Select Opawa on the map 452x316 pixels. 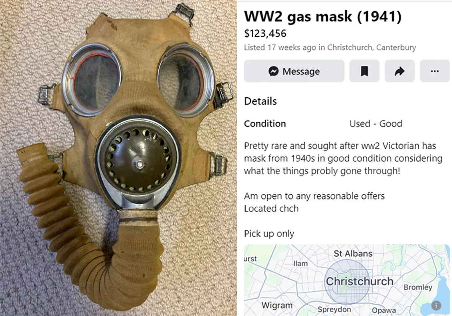(384, 310)
